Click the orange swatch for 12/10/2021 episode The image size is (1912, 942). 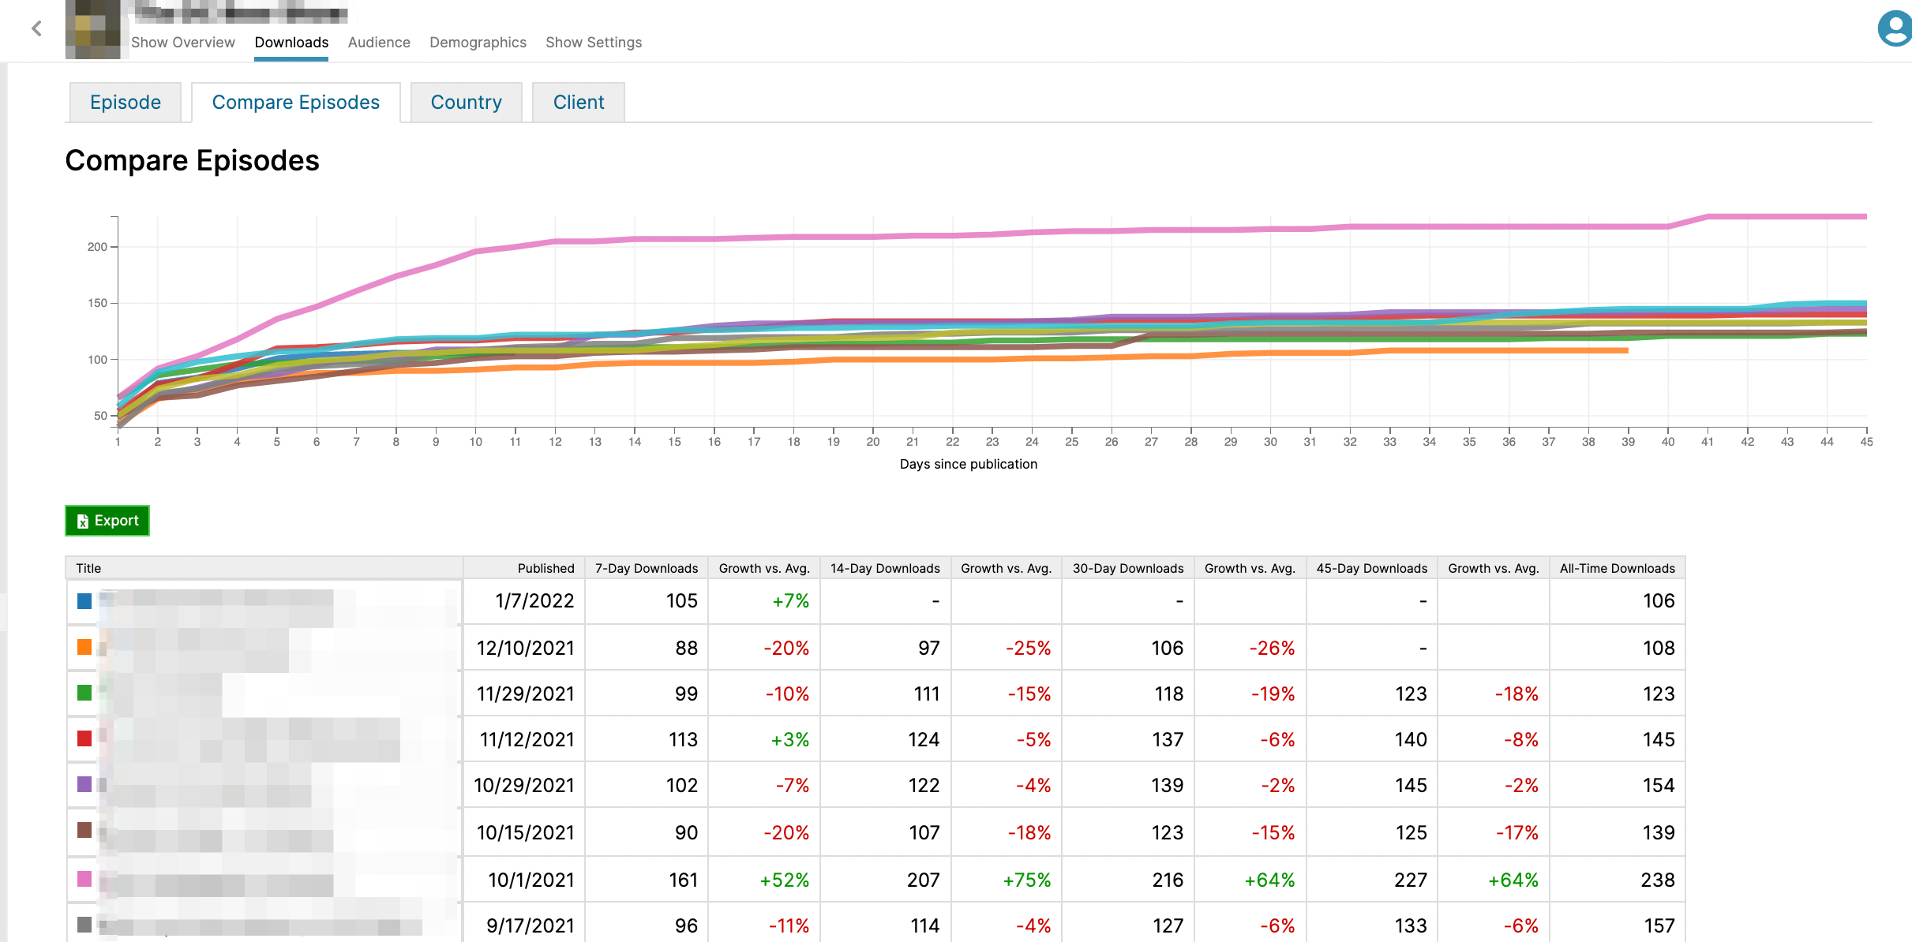tap(84, 647)
